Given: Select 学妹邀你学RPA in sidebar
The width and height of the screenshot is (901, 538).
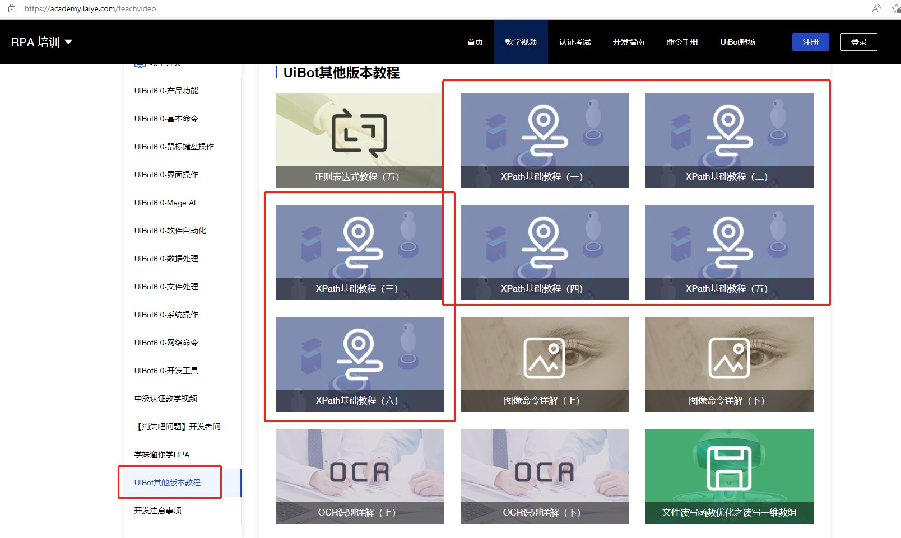Looking at the screenshot, I should (x=162, y=455).
